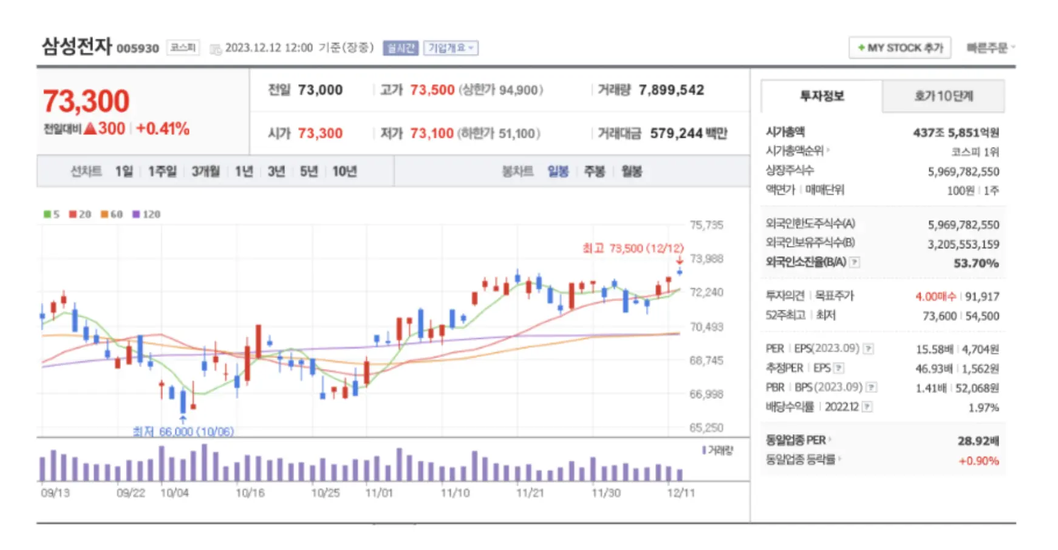Click the 15.58배 PER value
The width and height of the screenshot is (1058, 550).
(x=935, y=349)
